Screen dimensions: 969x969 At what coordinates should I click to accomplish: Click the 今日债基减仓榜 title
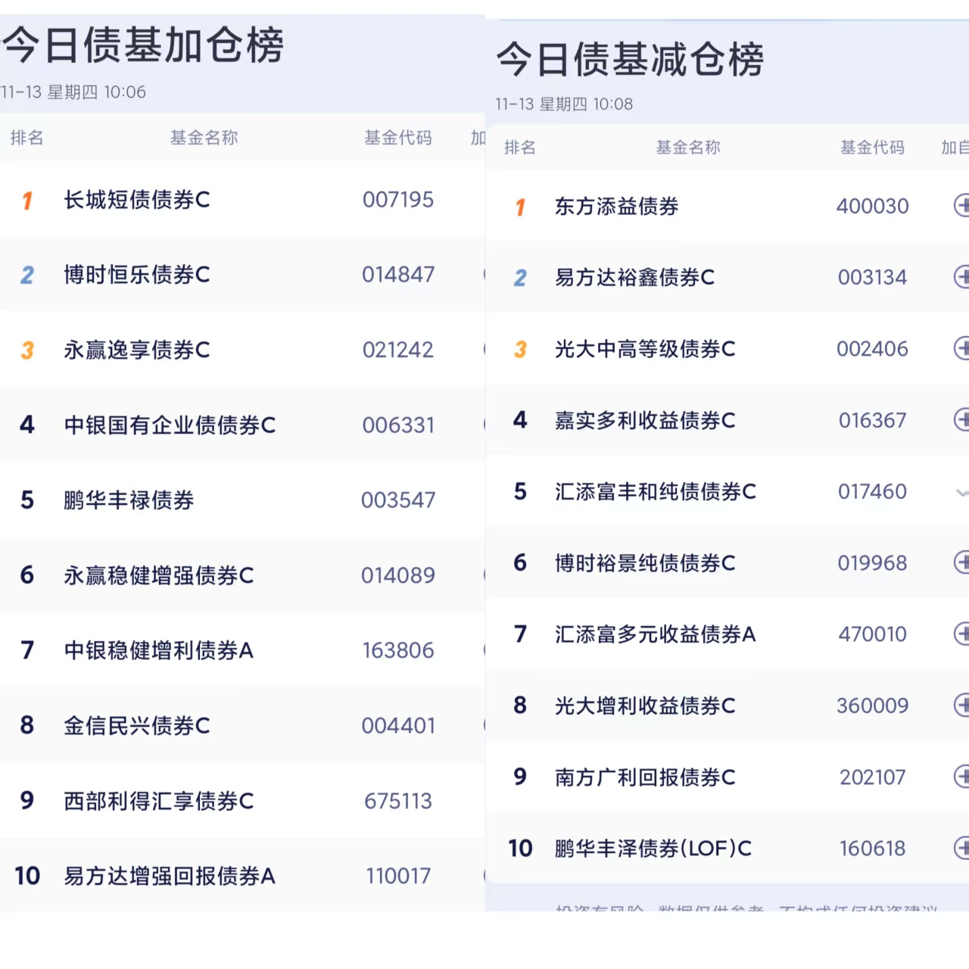click(630, 59)
